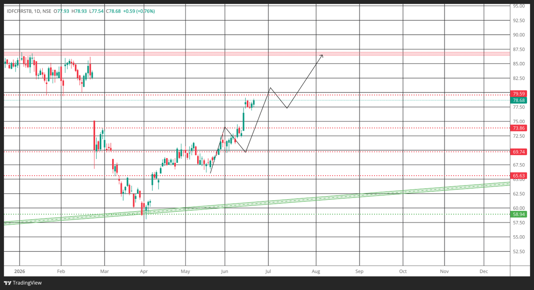Select the red 73.86 price label

tap(519, 128)
